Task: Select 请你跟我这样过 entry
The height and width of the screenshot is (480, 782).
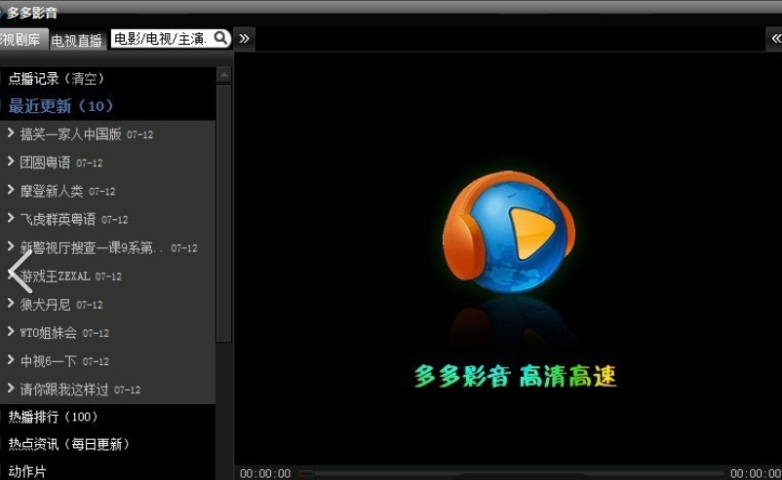Action: pos(64,389)
